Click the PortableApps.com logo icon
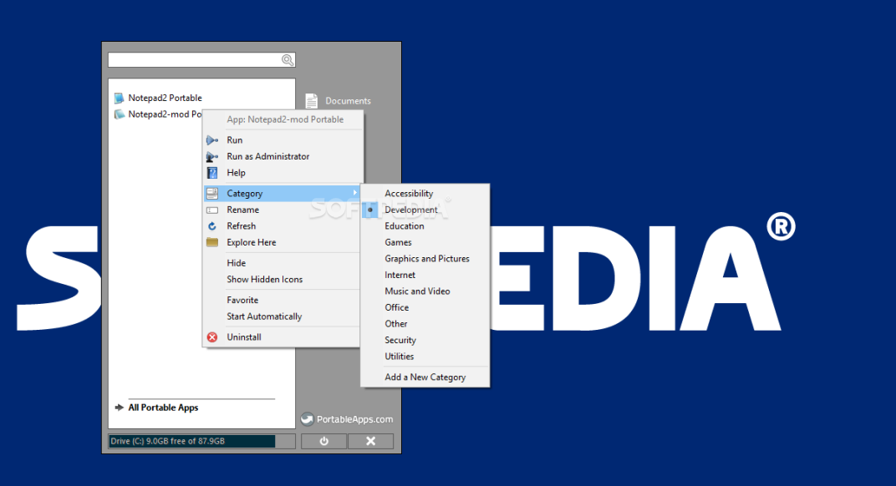Image resolution: width=896 pixels, height=486 pixels. (308, 419)
